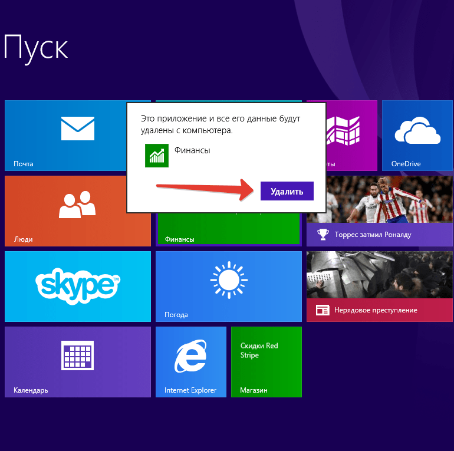Launch the Internet Explorer tile

pyautogui.click(x=191, y=362)
